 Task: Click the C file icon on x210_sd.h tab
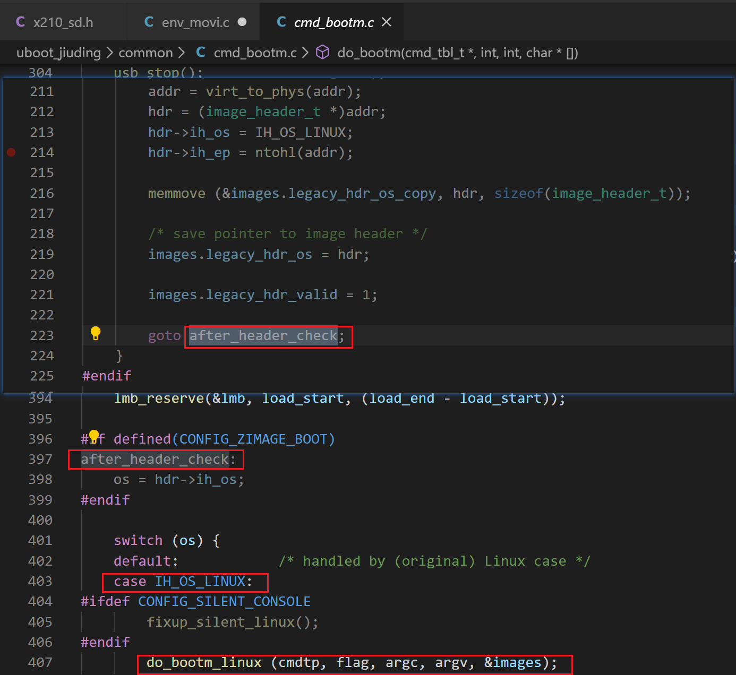(21, 22)
